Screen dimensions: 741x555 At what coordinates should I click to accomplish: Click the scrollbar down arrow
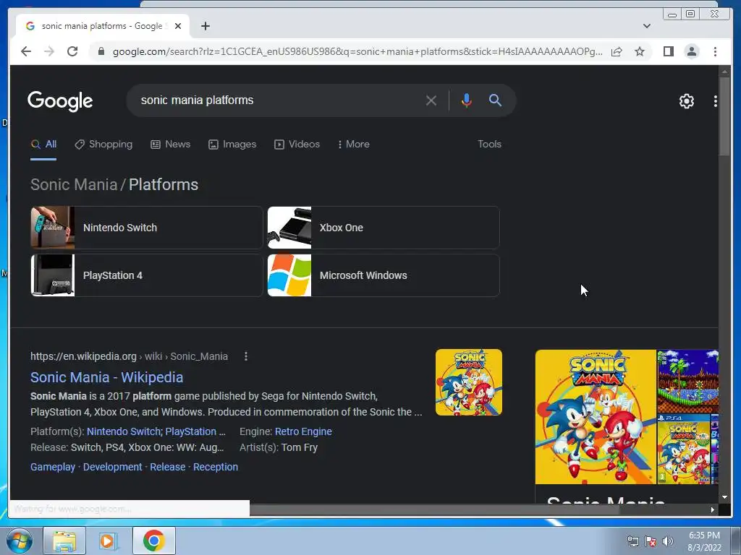[724, 497]
